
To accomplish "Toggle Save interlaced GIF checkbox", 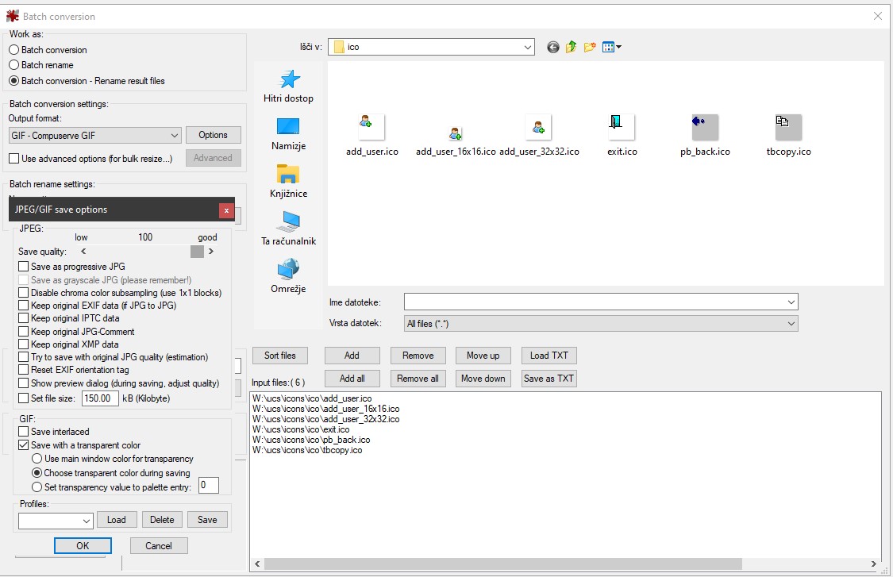I will coord(24,432).
